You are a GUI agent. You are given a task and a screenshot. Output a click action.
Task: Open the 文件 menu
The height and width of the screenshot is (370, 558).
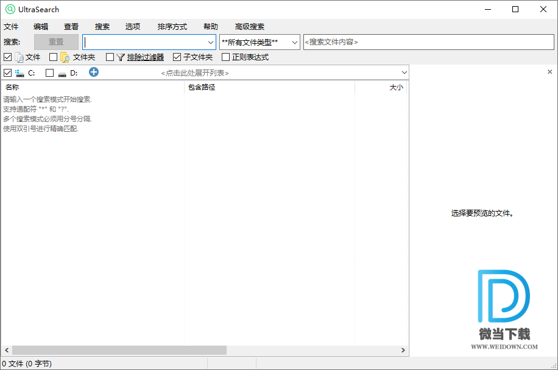11,27
